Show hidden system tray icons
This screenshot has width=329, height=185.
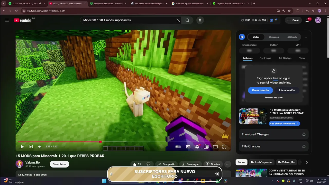point(272,181)
